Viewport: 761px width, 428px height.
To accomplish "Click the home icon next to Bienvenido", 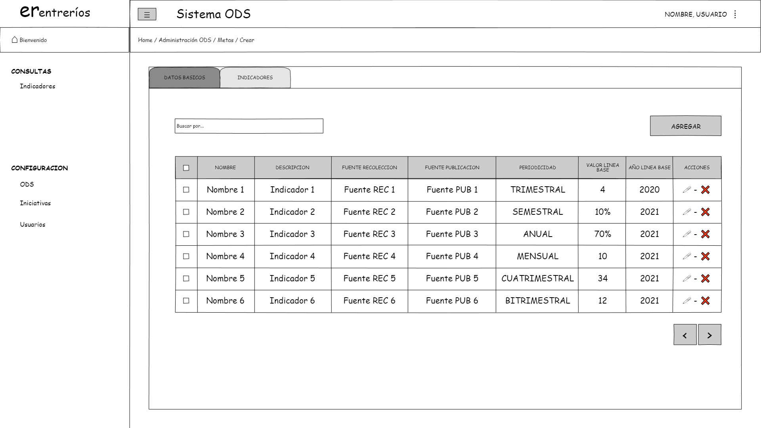I will (x=15, y=40).
